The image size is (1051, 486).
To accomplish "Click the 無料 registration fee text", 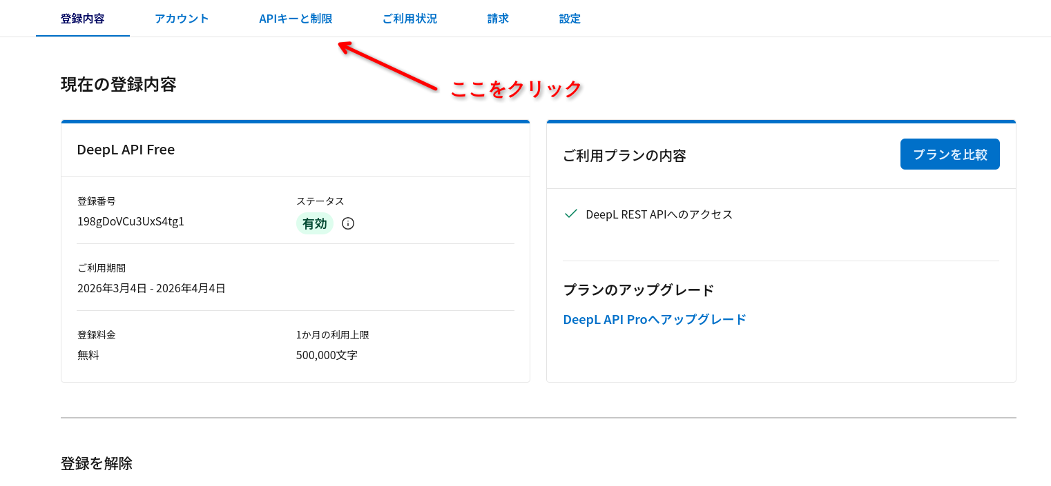I will (88, 355).
